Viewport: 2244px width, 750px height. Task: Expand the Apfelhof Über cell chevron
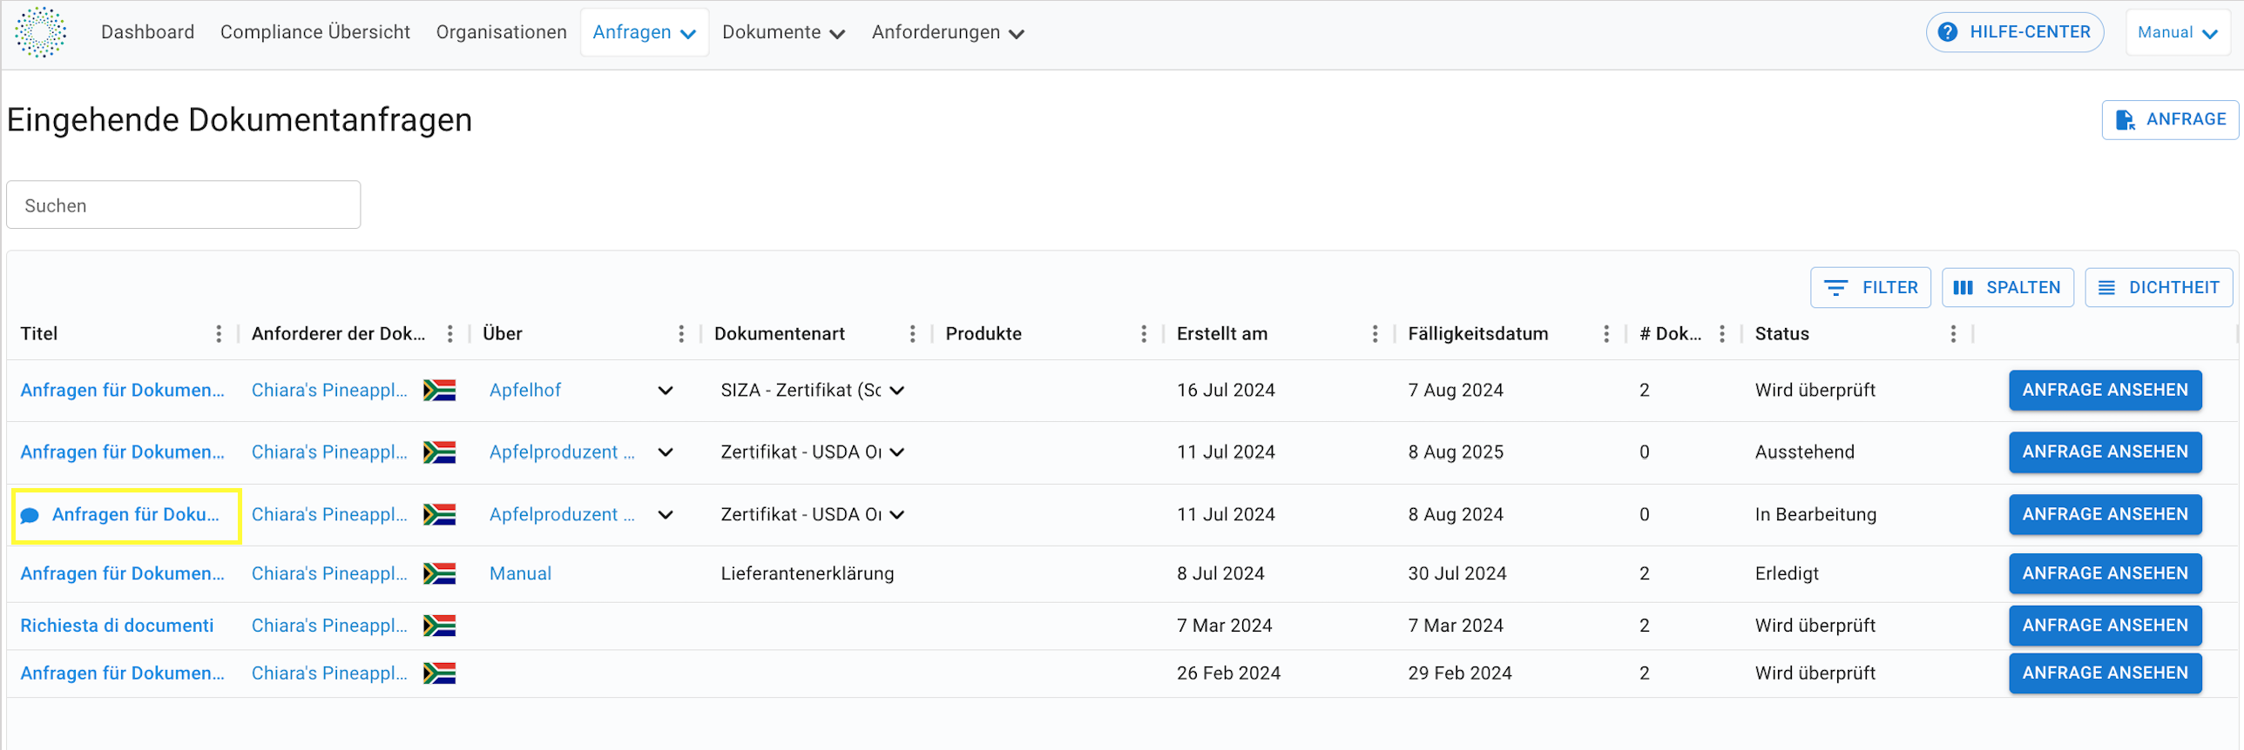pos(666,391)
